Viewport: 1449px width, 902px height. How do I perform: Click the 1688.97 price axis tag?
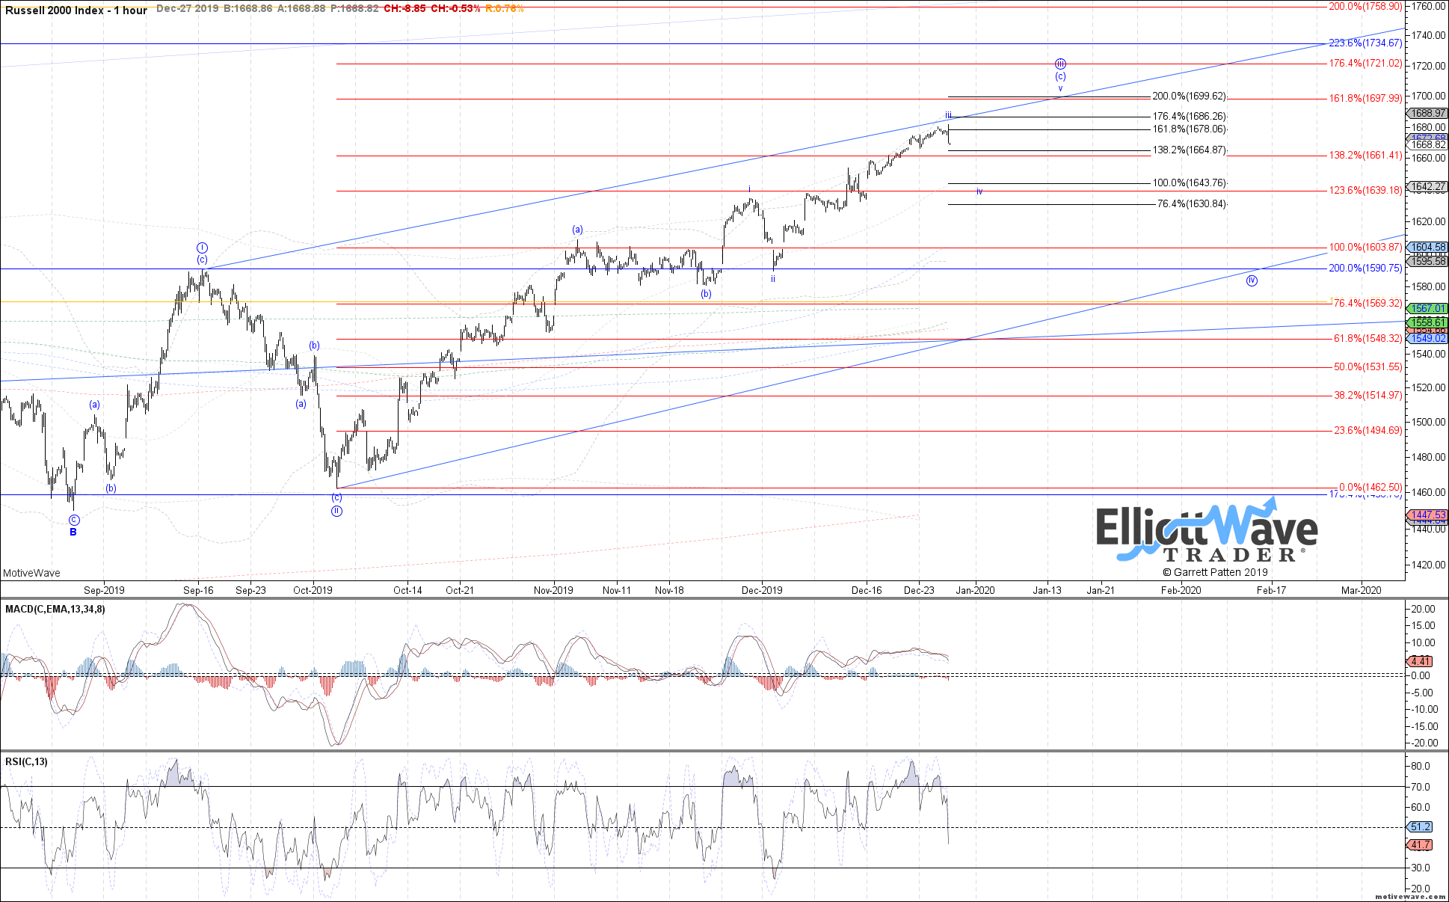click(1427, 114)
